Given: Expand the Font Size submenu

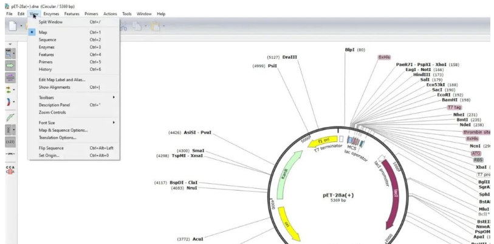Looking at the screenshot, I should [x=74, y=123].
